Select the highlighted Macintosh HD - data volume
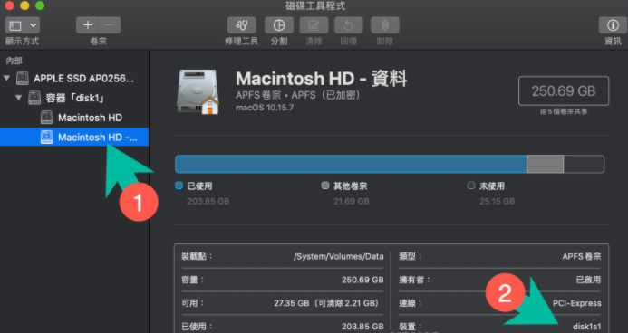 pos(74,138)
